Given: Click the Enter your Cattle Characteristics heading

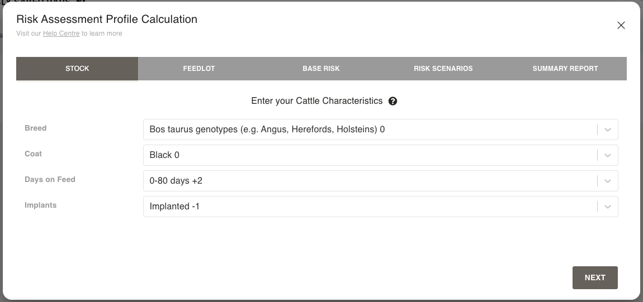Looking at the screenshot, I should pyautogui.click(x=316, y=101).
